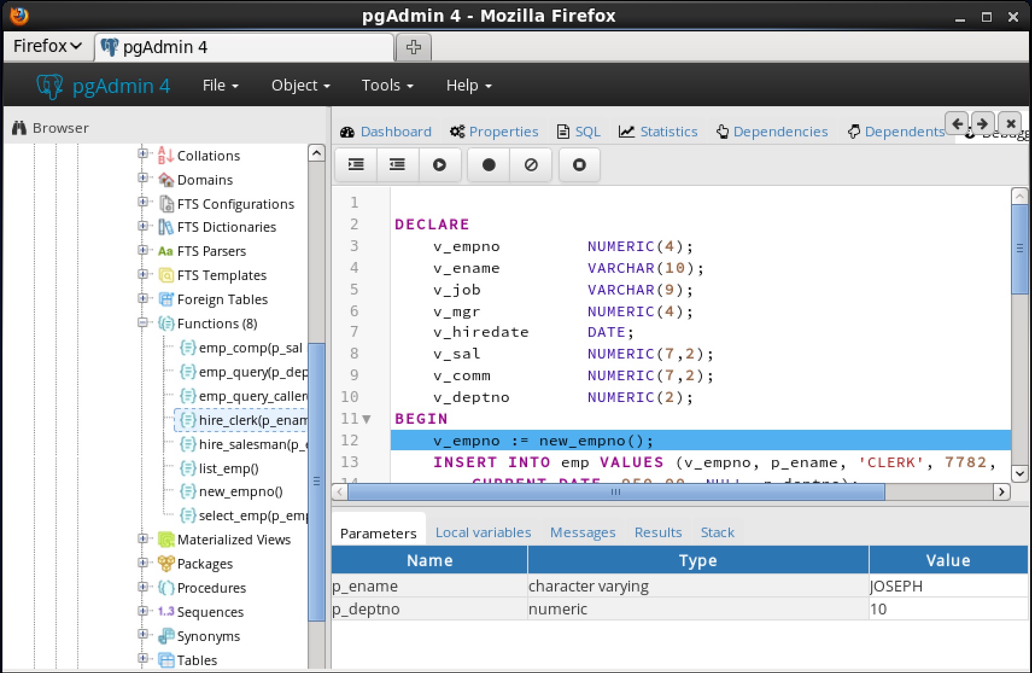Select the new_empno() function
Screen dimensions: 1032x673
(x=240, y=492)
